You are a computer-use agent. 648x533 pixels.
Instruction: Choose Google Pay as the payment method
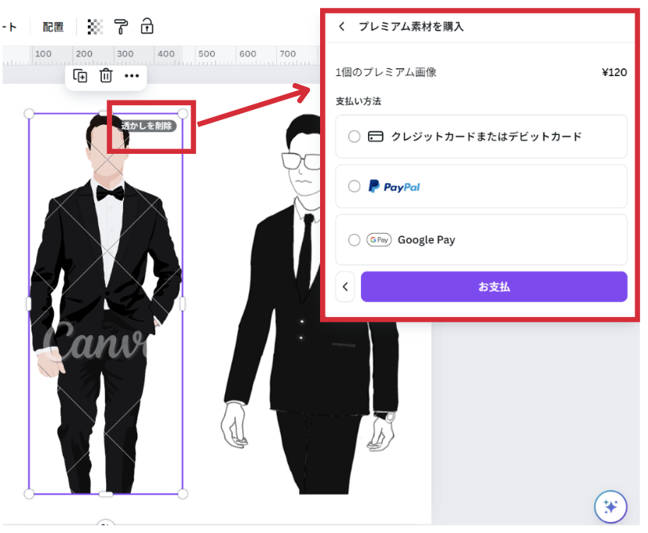point(355,240)
